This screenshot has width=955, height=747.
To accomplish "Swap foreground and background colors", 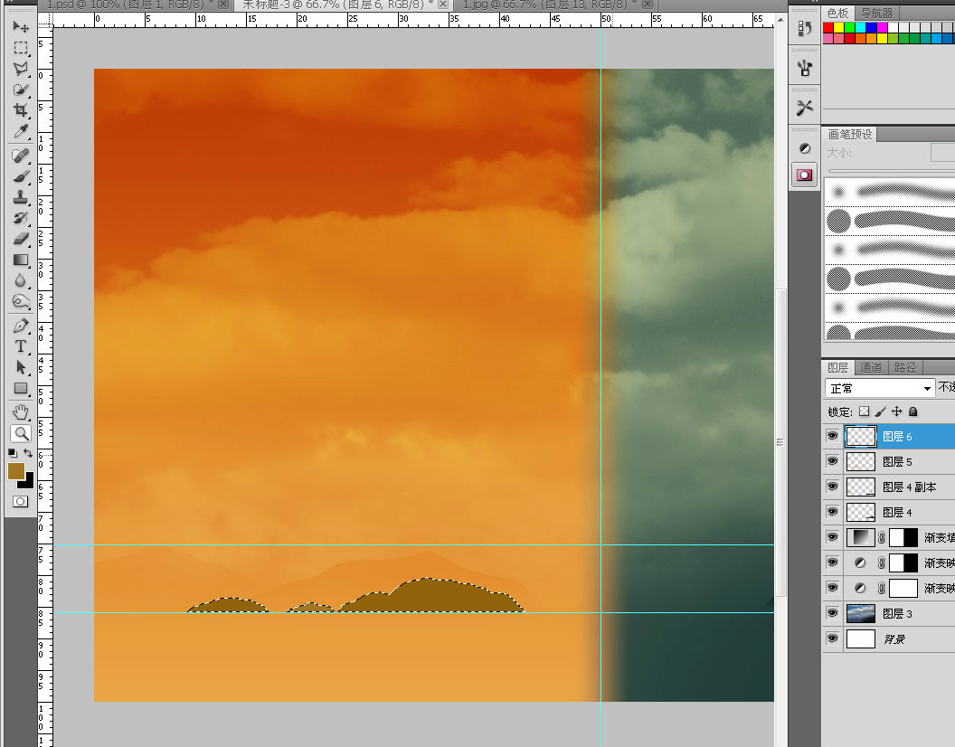I will tap(28, 453).
